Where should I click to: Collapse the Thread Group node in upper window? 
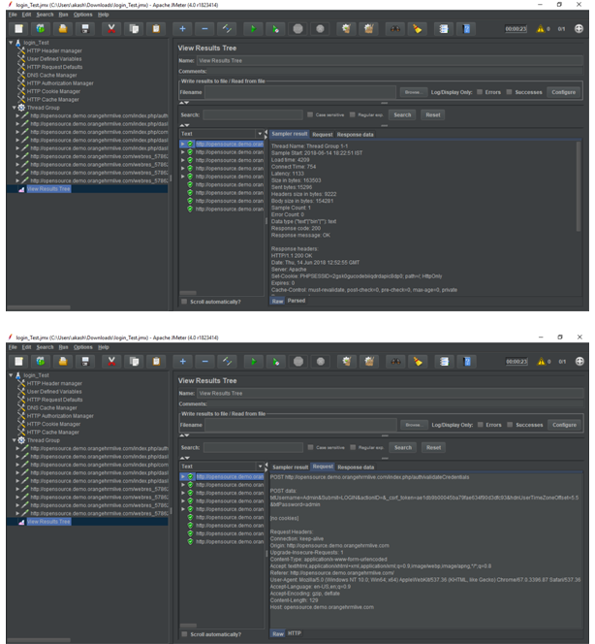click(x=14, y=108)
